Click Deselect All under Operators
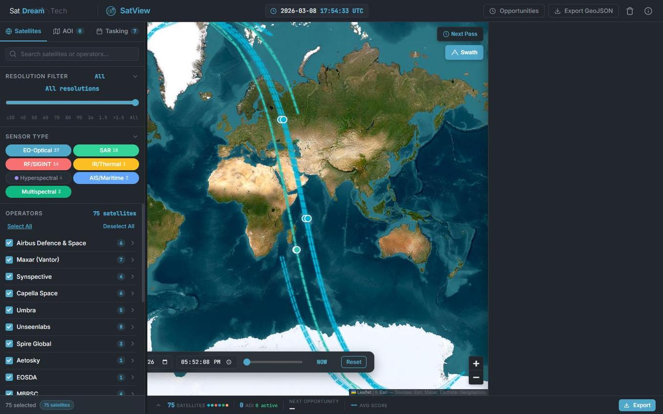The height and width of the screenshot is (414, 663). pyautogui.click(x=118, y=226)
